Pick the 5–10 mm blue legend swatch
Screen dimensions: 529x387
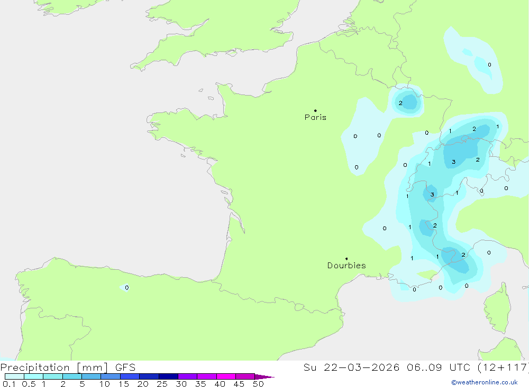click(91, 376)
